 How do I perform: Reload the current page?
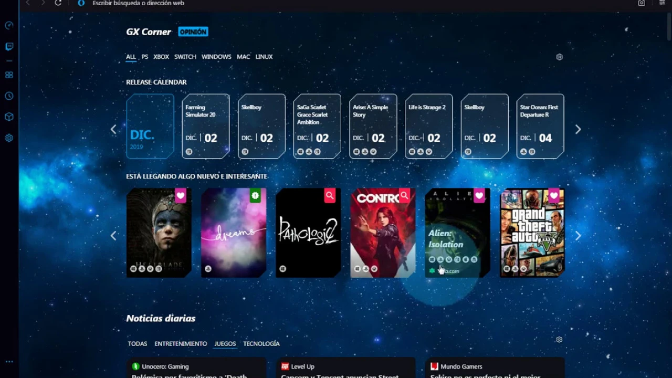point(58,3)
